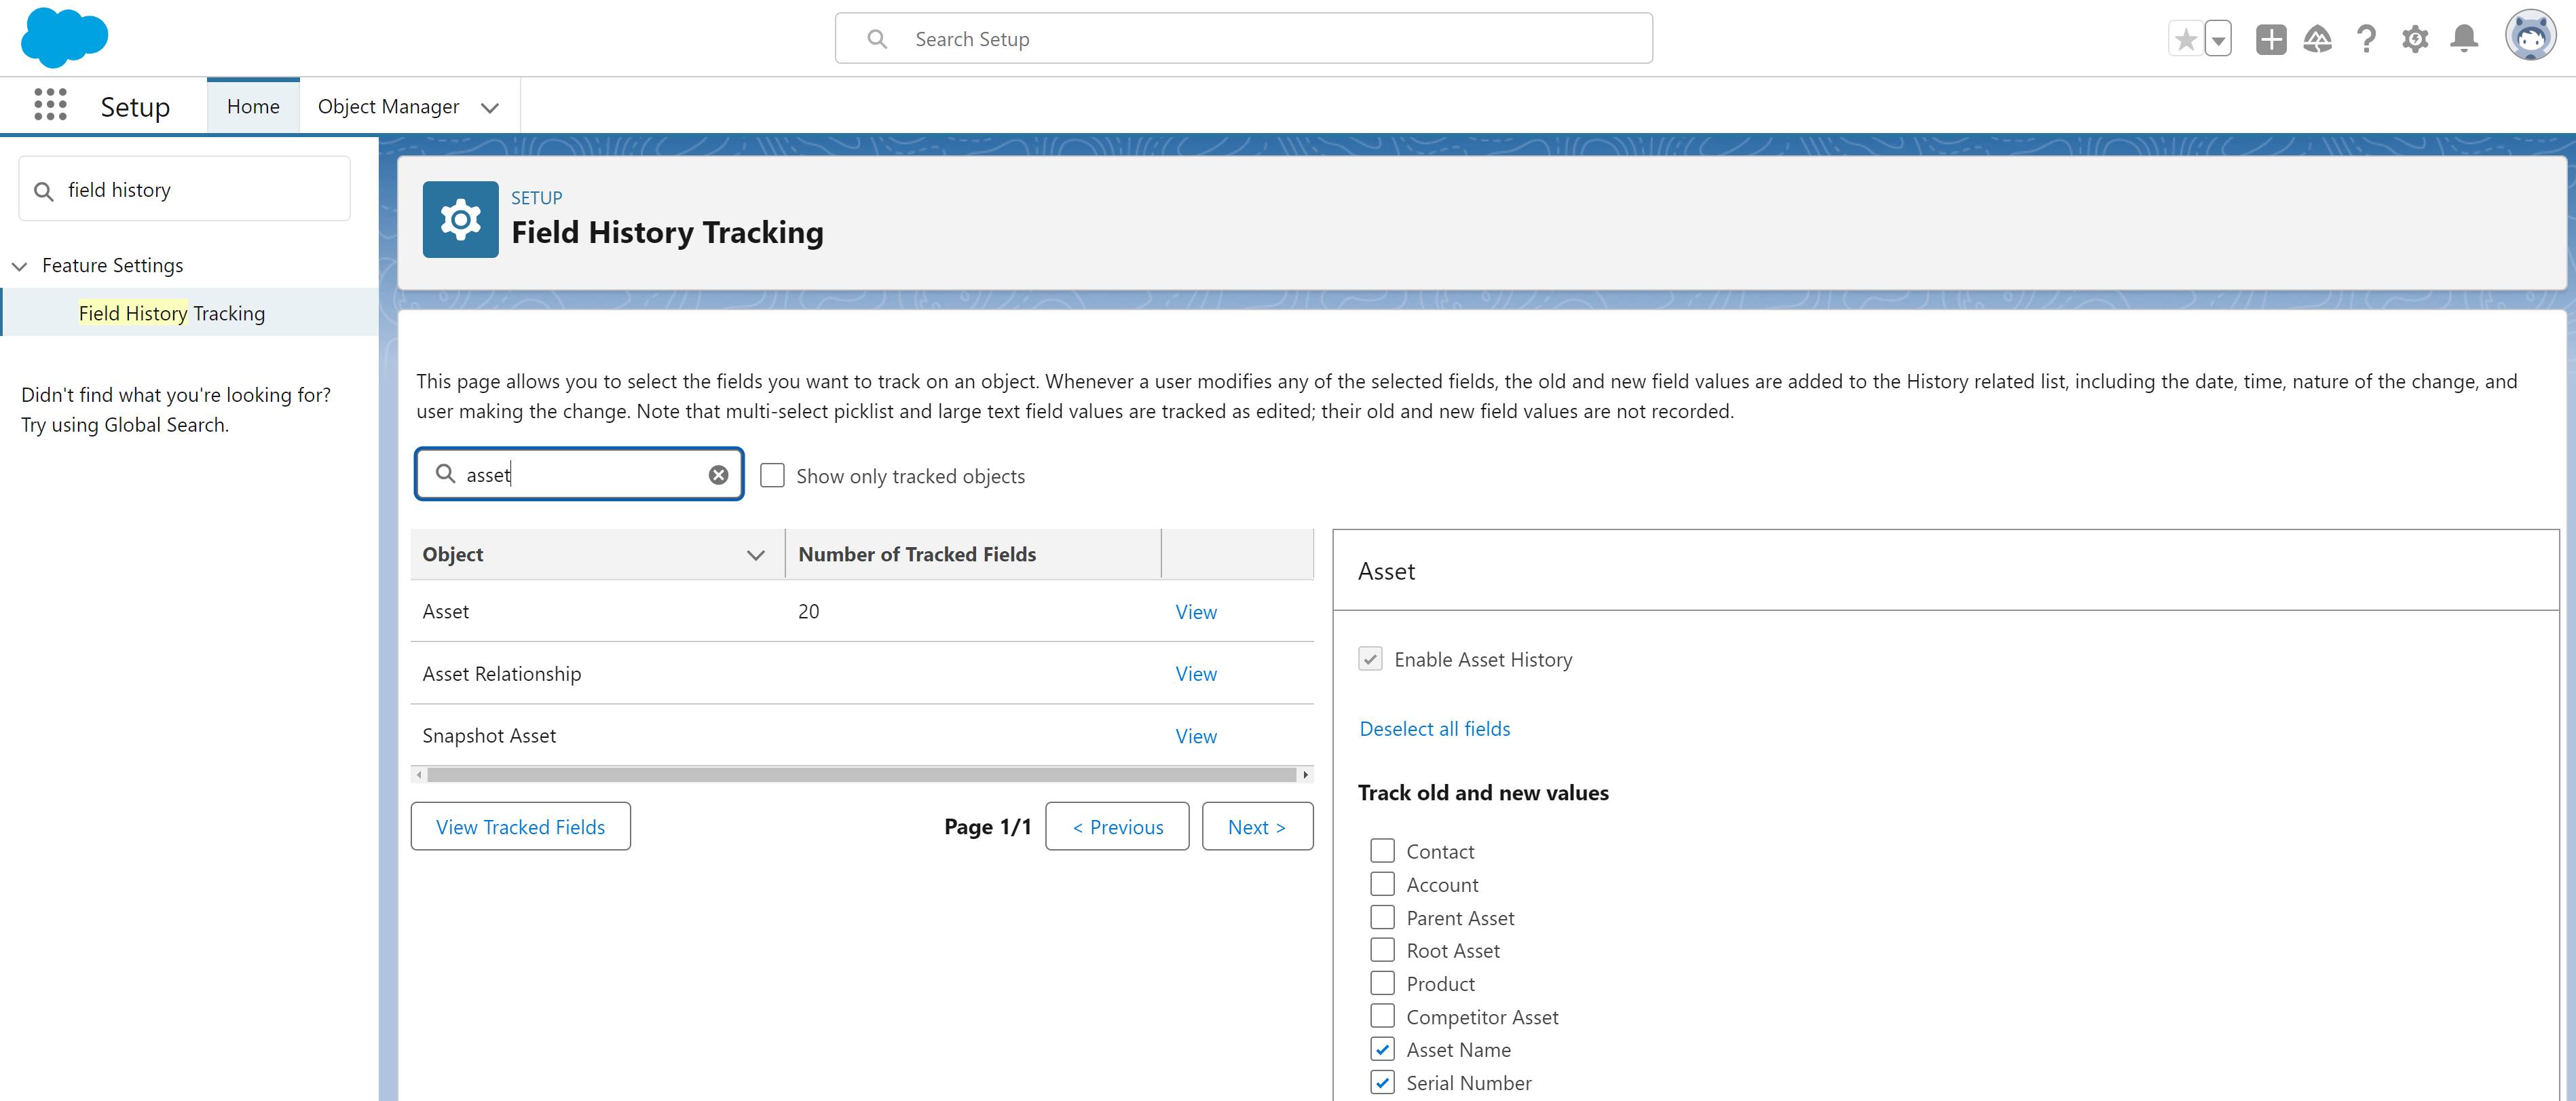
Task: Switch to the Home tab
Action: 253,106
